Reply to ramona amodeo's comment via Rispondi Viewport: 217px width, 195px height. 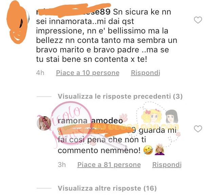(167, 165)
